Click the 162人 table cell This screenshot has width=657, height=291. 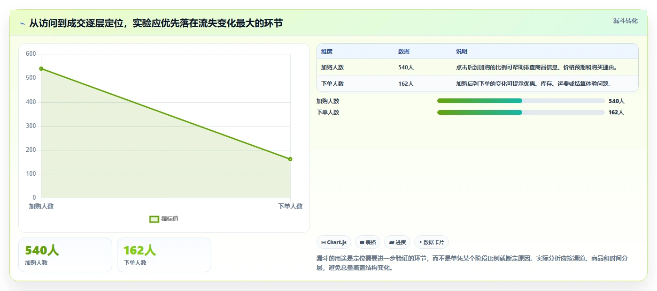point(406,84)
